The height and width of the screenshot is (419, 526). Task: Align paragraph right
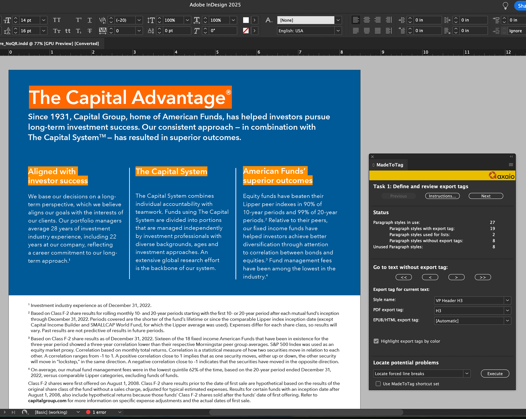point(378,20)
